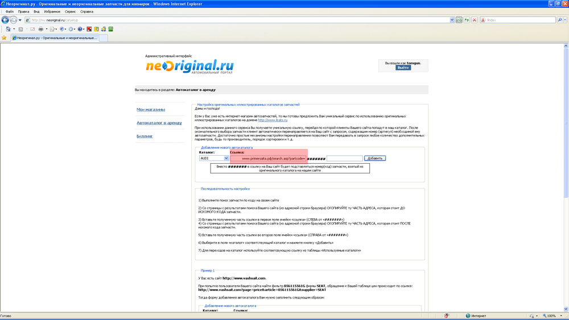Click the Добавить button
The image size is (569, 320).
pos(375,159)
